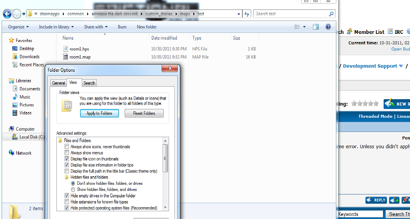410x219 pixels.
Task: Click the refresh button beside address bar
Action: pos(247,14)
